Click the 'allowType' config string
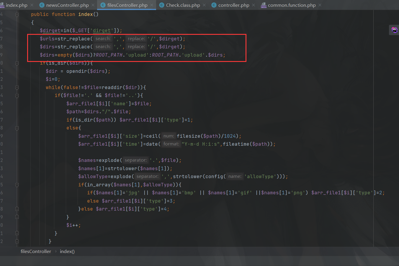399x266 pixels. [x=260, y=177]
